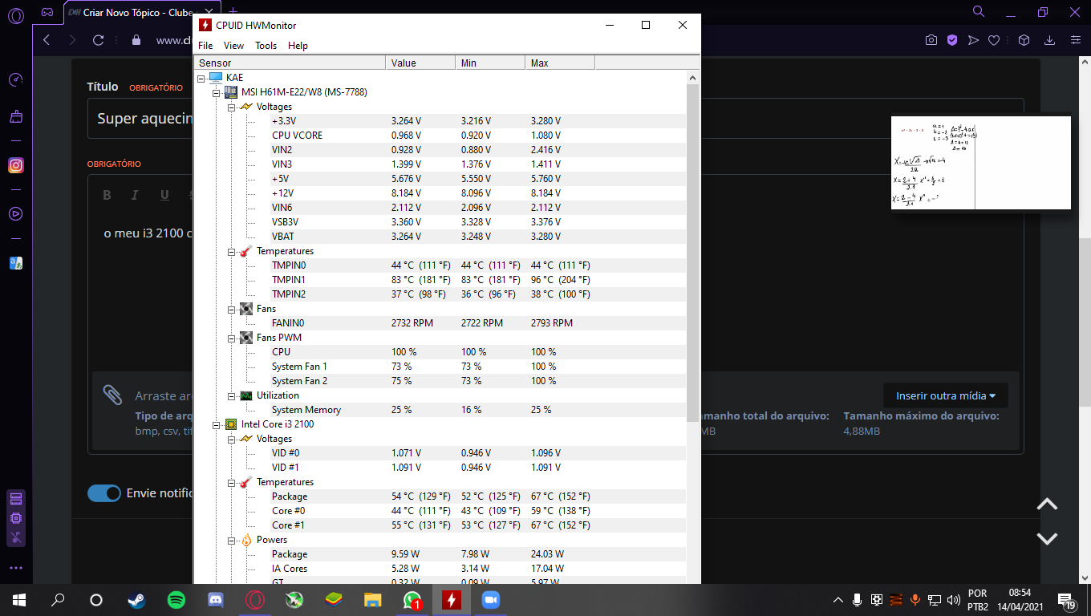Open the Inserir outra mídia dropdown
Image resolution: width=1091 pixels, height=616 pixels.
(x=946, y=395)
